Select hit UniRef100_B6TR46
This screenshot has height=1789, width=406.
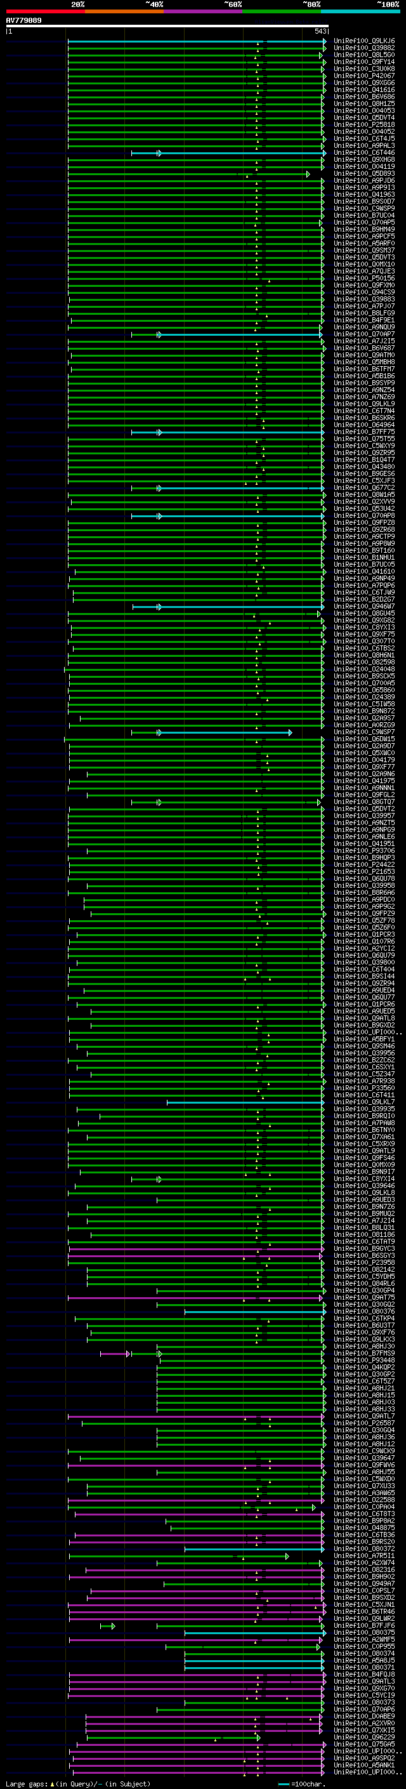[x=364, y=1611]
